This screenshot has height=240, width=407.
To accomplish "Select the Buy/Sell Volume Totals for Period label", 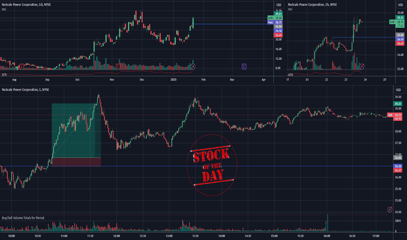I will [x=23, y=218].
